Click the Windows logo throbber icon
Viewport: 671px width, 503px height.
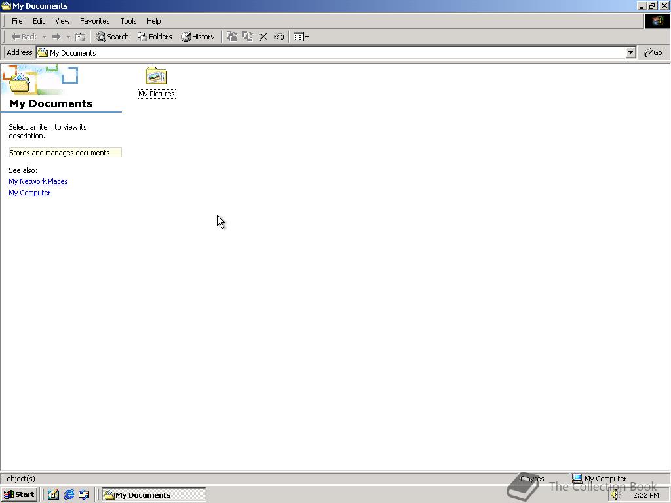(657, 21)
